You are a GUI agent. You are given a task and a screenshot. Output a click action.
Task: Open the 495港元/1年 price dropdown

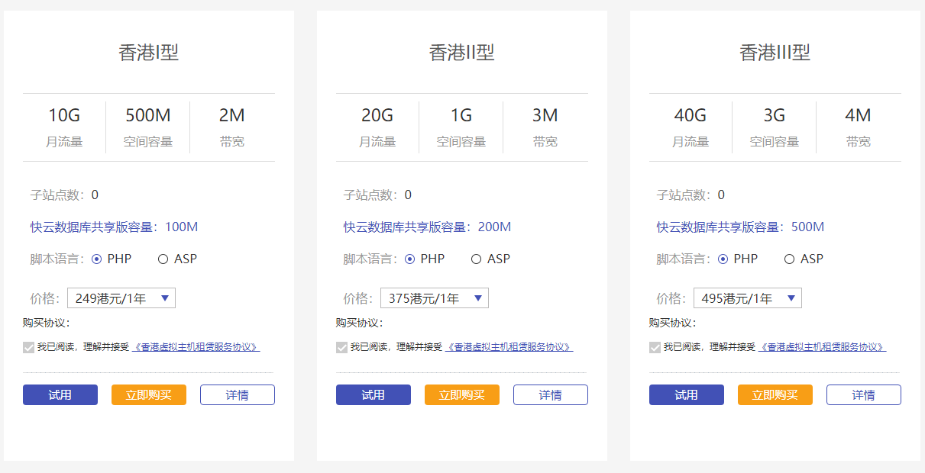[x=748, y=298]
